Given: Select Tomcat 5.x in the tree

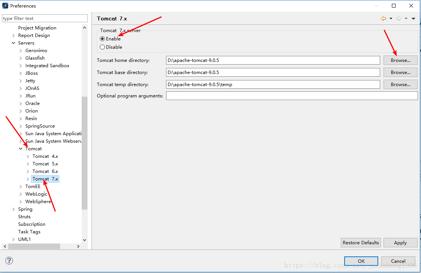Looking at the screenshot, I should [x=45, y=164].
